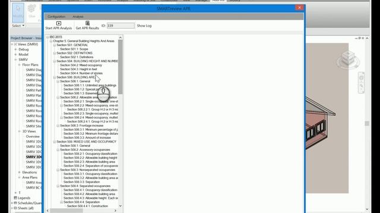
Task: Click tree vertical scrollbar down arrow
Action: click(x=121, y=206)
